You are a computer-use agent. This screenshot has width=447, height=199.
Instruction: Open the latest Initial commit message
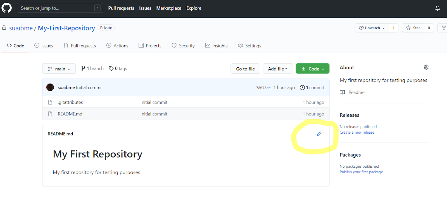point(89,87)
